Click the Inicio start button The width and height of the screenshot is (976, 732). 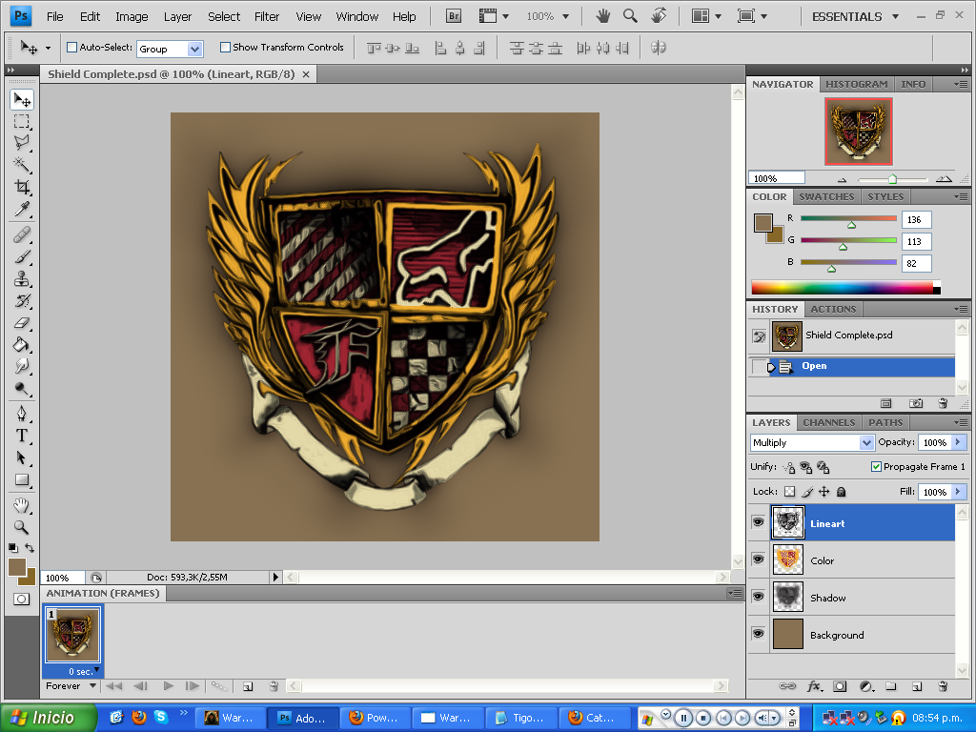pos(49,718)
